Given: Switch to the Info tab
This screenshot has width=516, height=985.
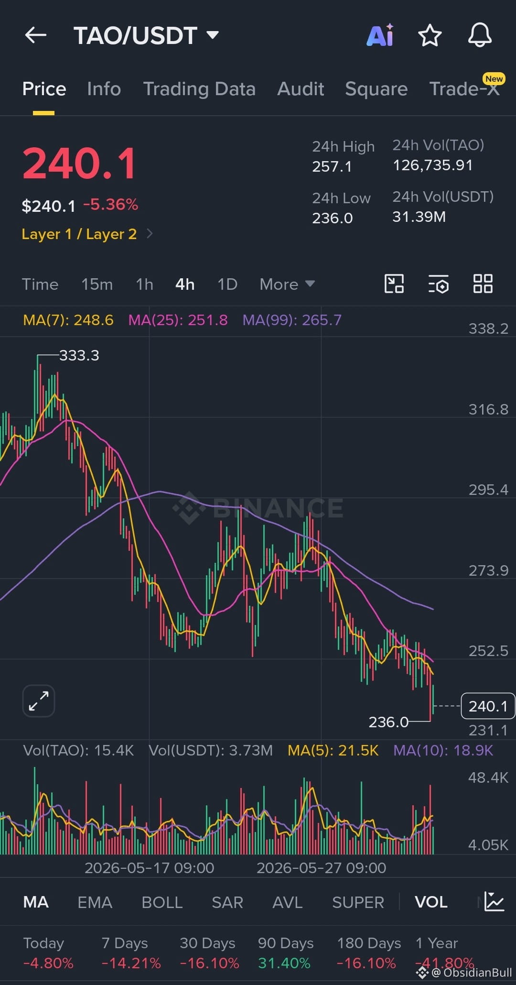Looking at the screenshot, I should [x=104, y=89].
